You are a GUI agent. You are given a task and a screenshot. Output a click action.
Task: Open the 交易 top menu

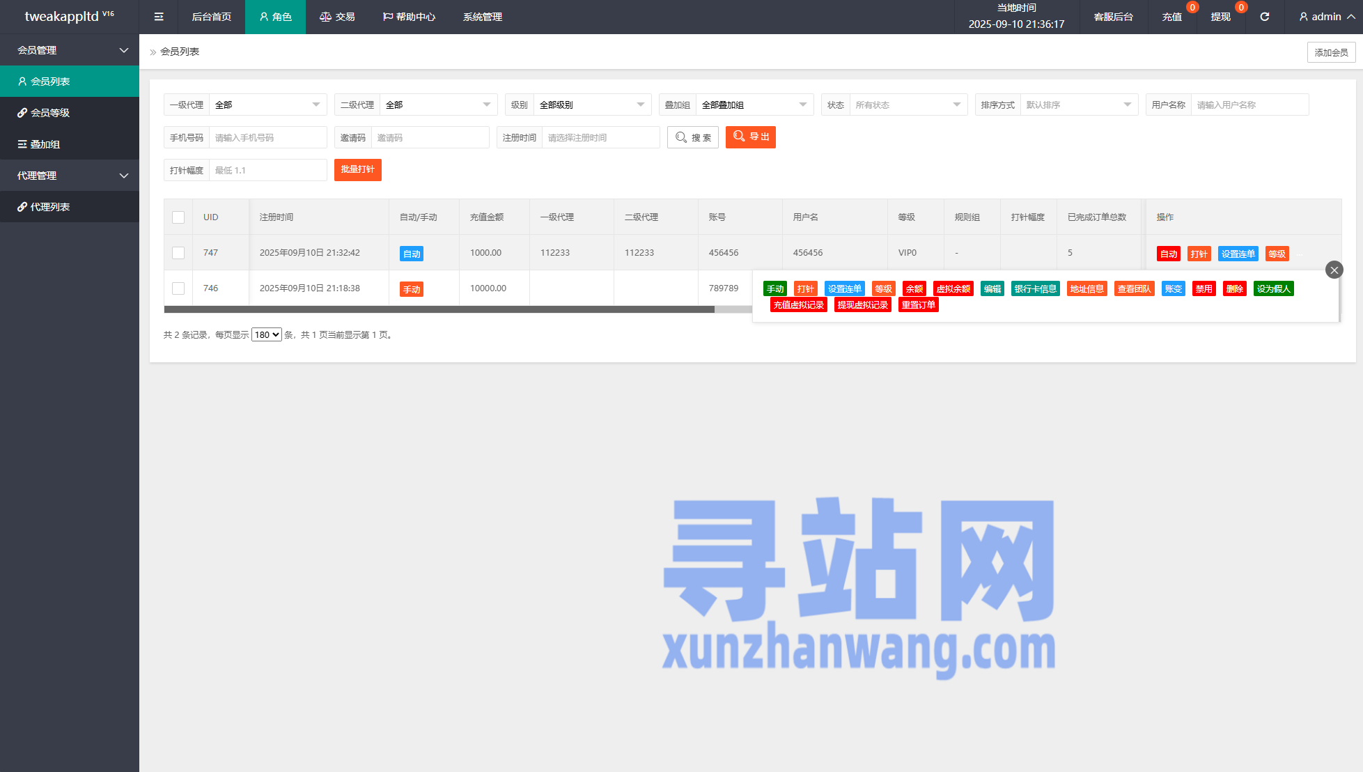pyautogui.click(x=337, y=17)
